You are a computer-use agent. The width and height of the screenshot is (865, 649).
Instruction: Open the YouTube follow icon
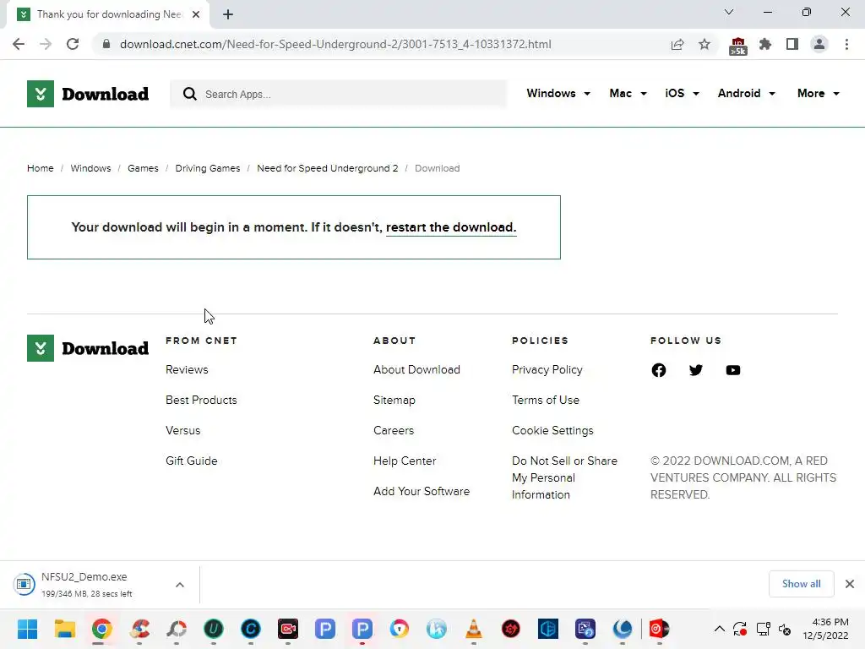coord(733,370)
